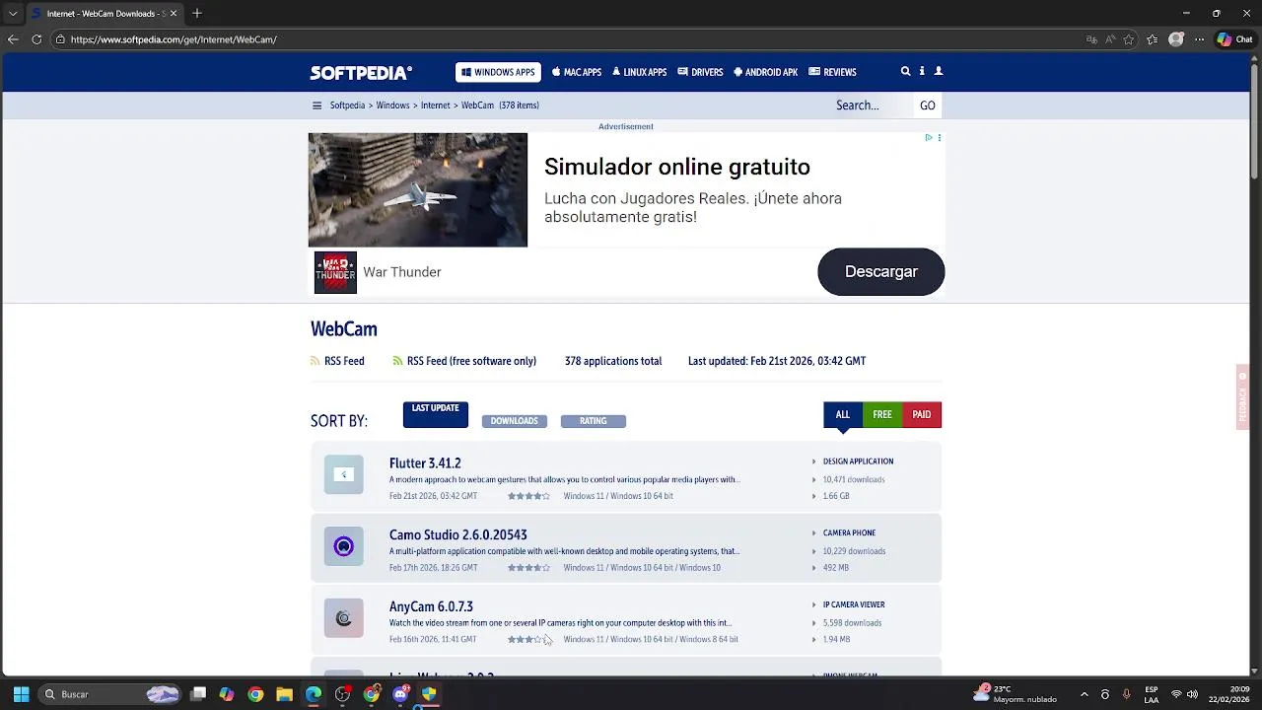Screen dimensions: 1262x710
Task: Show hidden system tray icons chevron
Action: pos(1085,694)
